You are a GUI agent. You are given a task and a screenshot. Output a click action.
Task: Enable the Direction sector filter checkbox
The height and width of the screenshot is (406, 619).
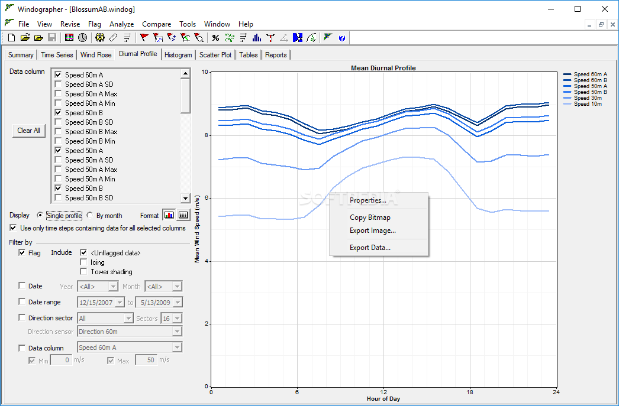point(22,317)
